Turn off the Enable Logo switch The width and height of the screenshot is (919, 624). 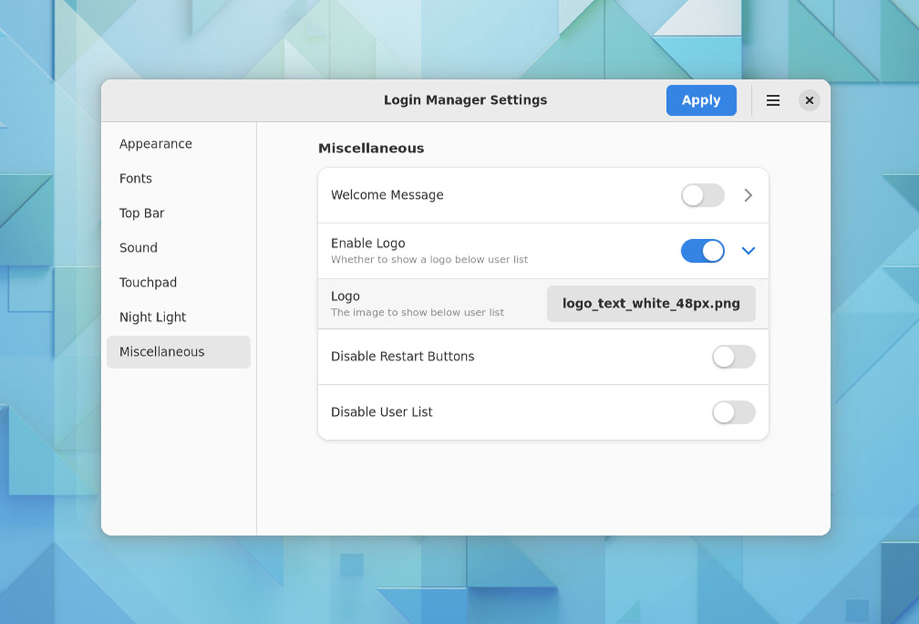(x=703, y=251)
